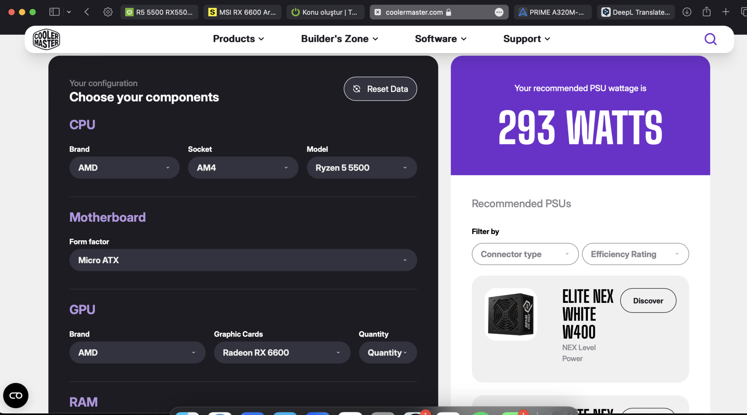Open the site search magnifier
This screenshot has width=747, height=415.
tap(710, 39)
